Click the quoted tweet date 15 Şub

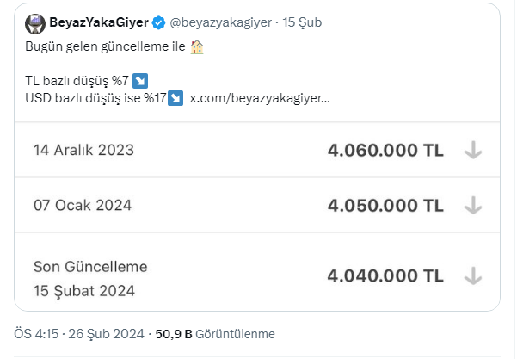tap(302, 23)
